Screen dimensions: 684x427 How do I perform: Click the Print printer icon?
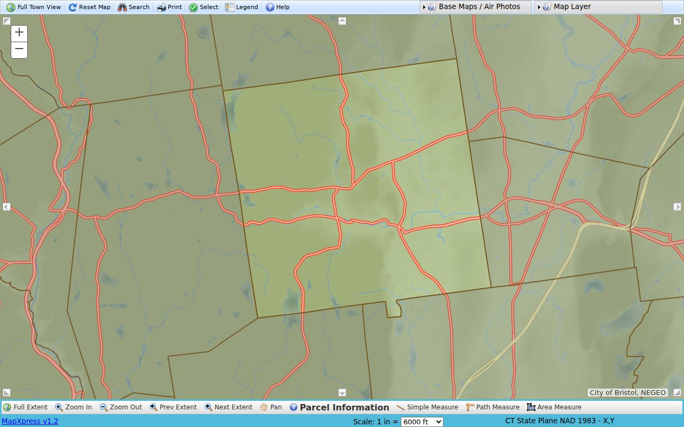click(161, 7)
